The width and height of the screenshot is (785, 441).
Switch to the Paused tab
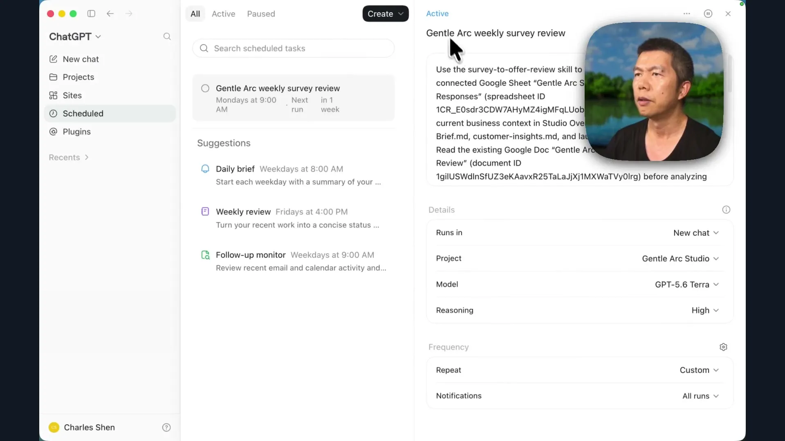[x=261, y=13]
